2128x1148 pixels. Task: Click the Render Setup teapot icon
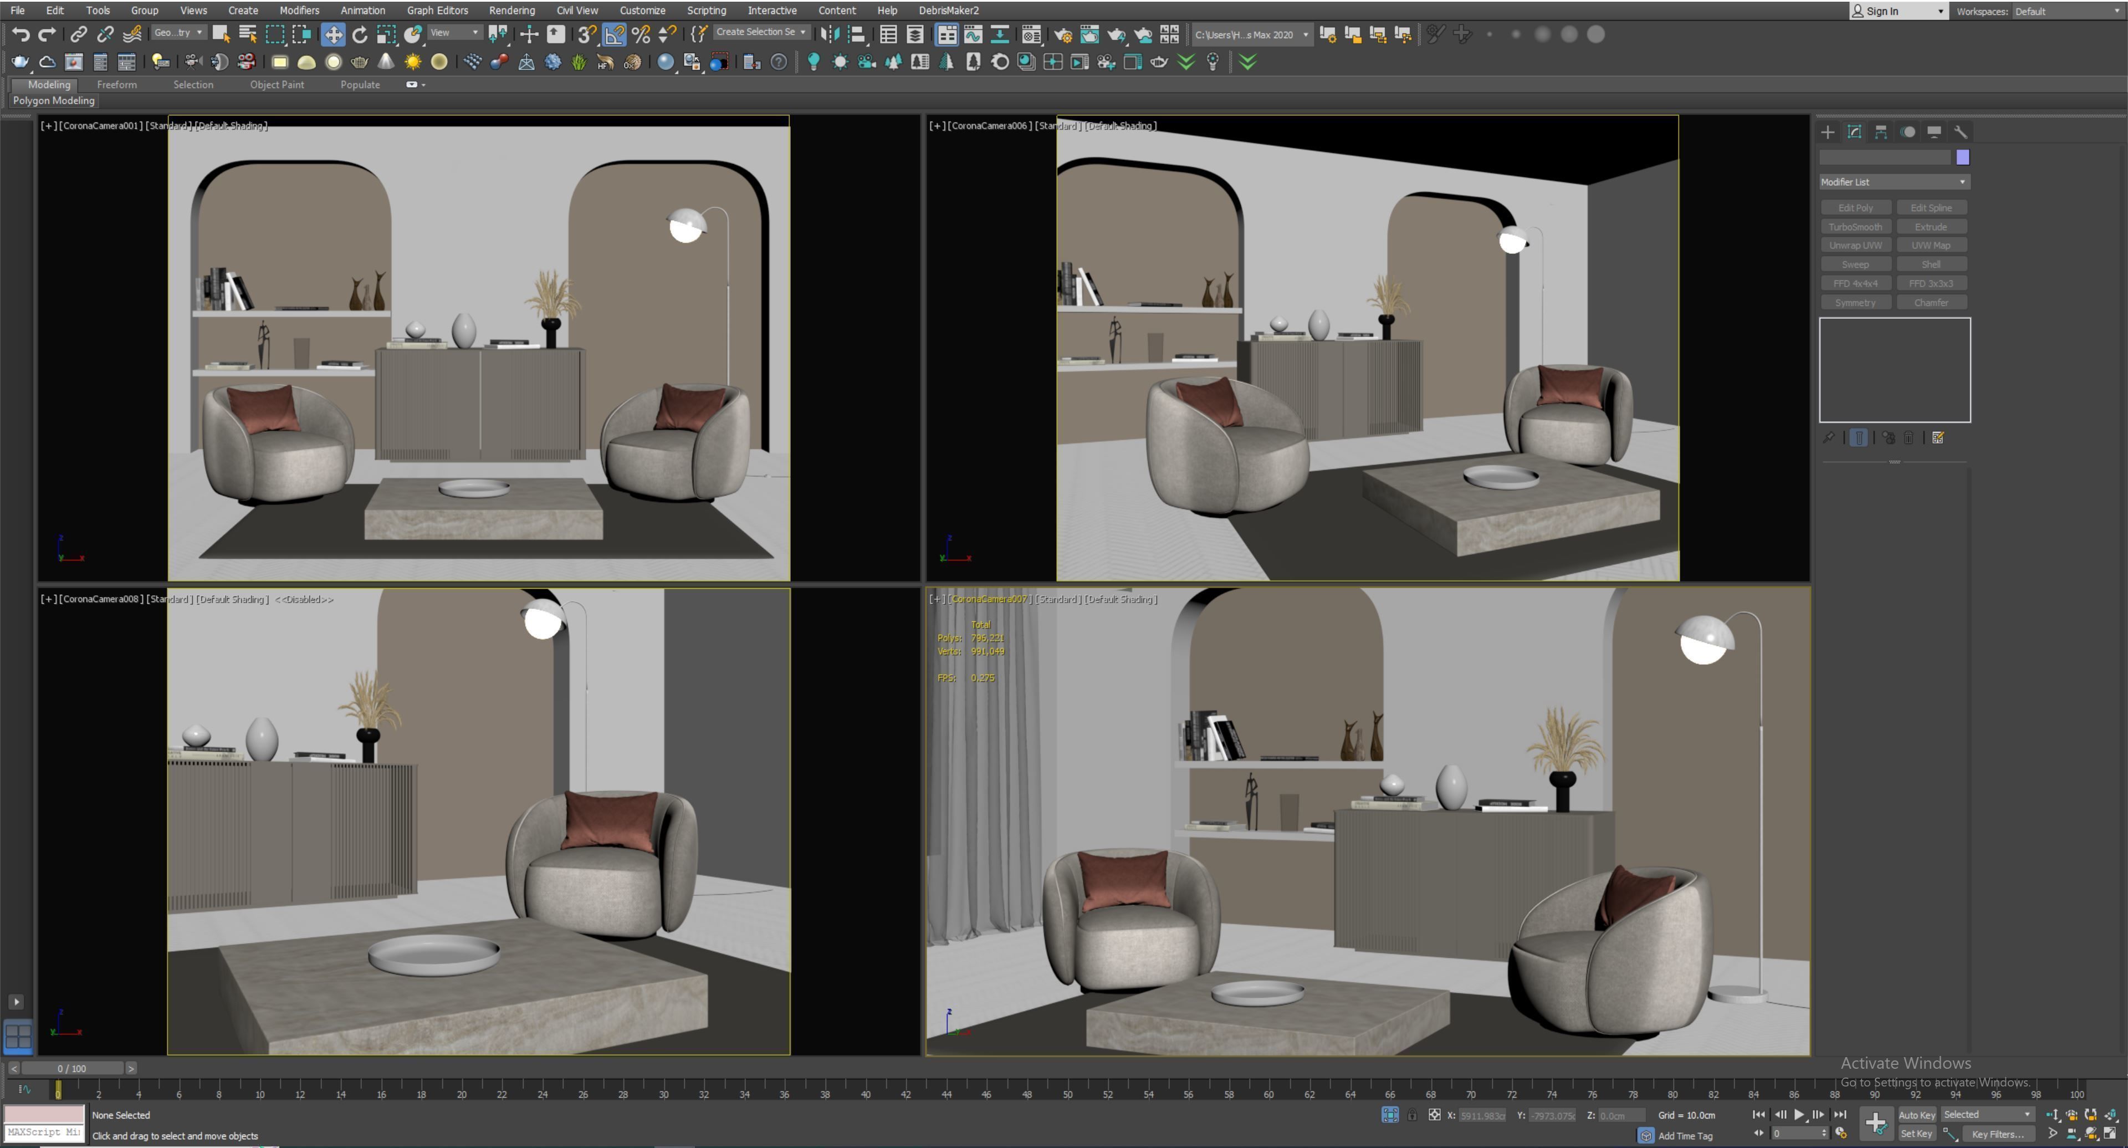[1063, 34]
